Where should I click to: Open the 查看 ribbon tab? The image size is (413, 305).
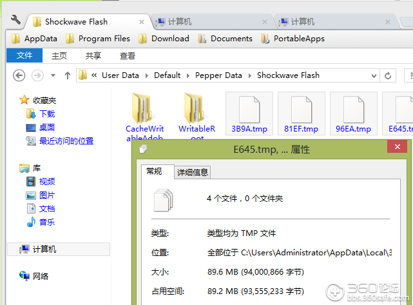[x=128, y=55]
